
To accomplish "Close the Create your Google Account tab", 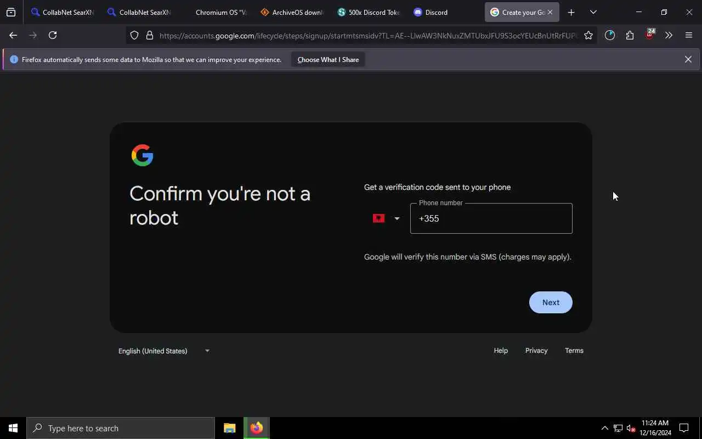I will pyautogui.click(x=550, y=12).
